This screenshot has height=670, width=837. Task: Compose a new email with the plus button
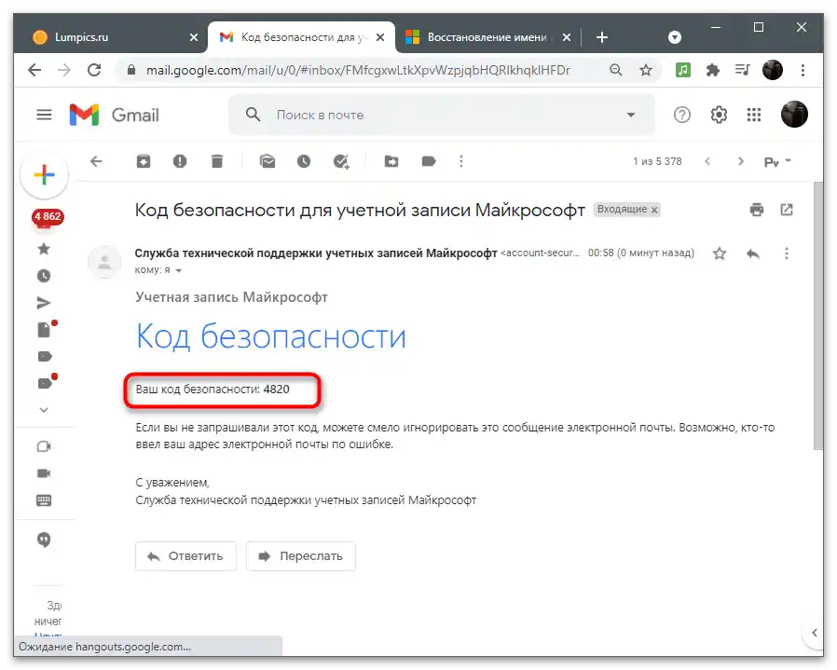click(x=45, y=174)
